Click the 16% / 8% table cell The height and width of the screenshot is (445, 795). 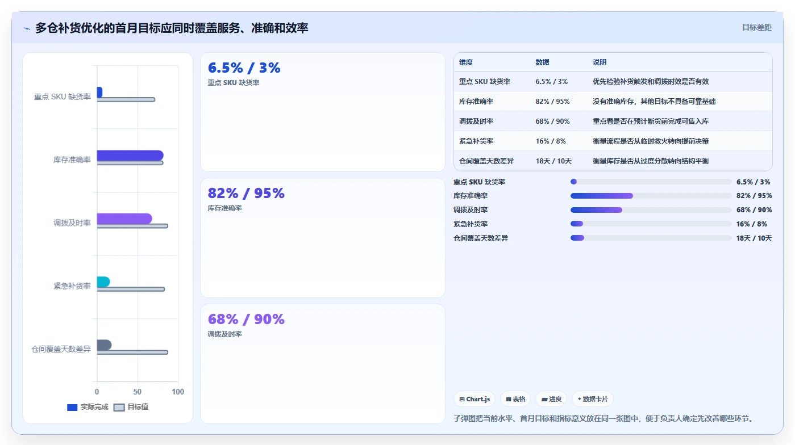[x=551, y=141]
